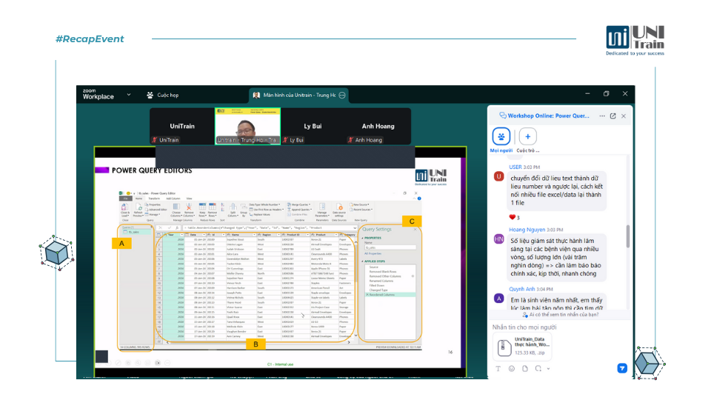Screen dimensions: 711x400
Task: Click Hoang Nguyen's message about Số liệu giám sát
Action: pos(557,257)
